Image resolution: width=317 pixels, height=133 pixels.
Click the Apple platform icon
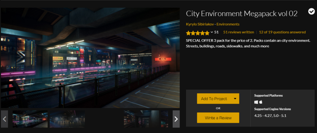coord(261,102)
